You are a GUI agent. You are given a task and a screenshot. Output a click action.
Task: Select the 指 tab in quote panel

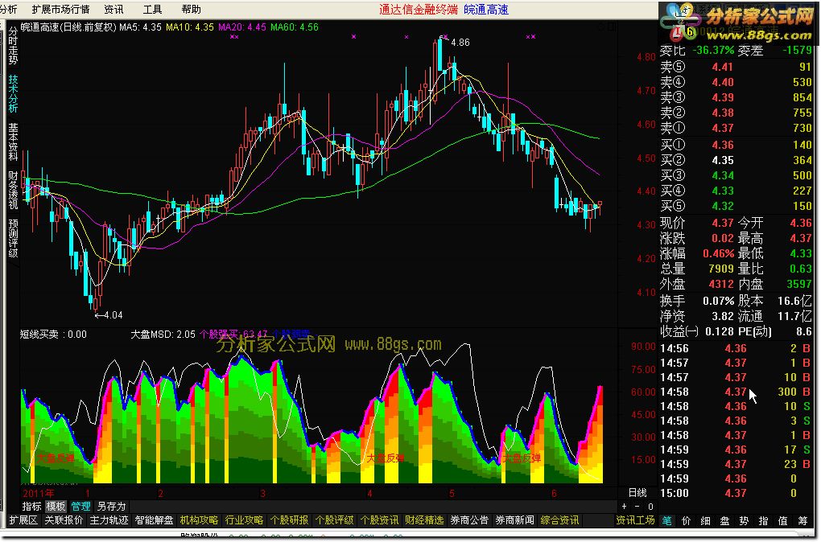click(x=763, y=521)
